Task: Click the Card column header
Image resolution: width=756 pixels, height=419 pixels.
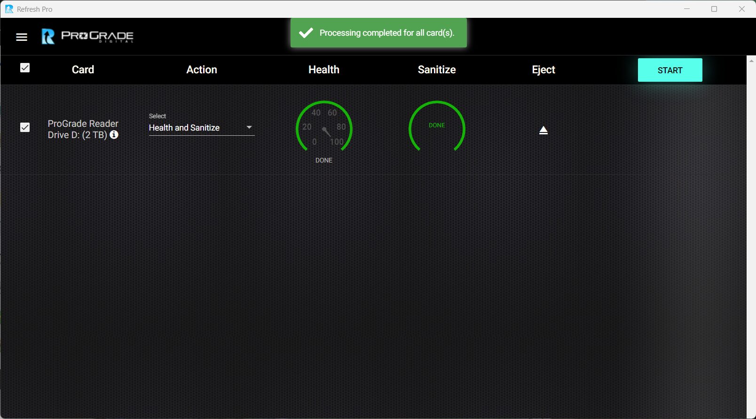Action: point(83,70)
